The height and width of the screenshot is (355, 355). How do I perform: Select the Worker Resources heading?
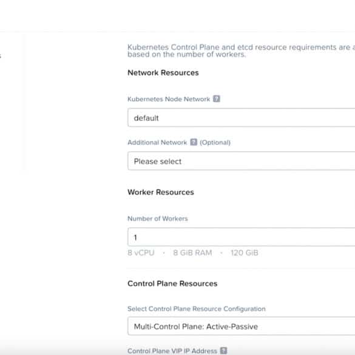click(161, 192)
